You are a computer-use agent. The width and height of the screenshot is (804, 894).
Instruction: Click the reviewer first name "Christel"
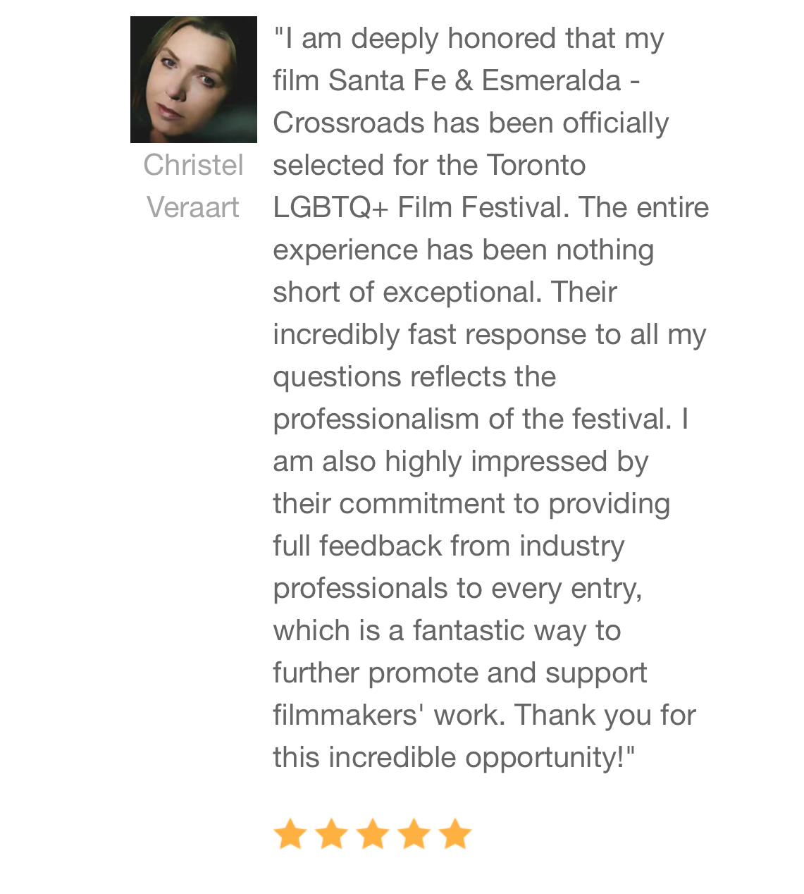click(x=194, y=165)
